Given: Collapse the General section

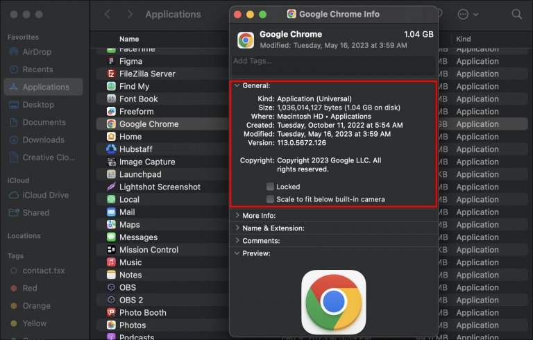Looking at the screenshot, I should click(x=237, y=86).
